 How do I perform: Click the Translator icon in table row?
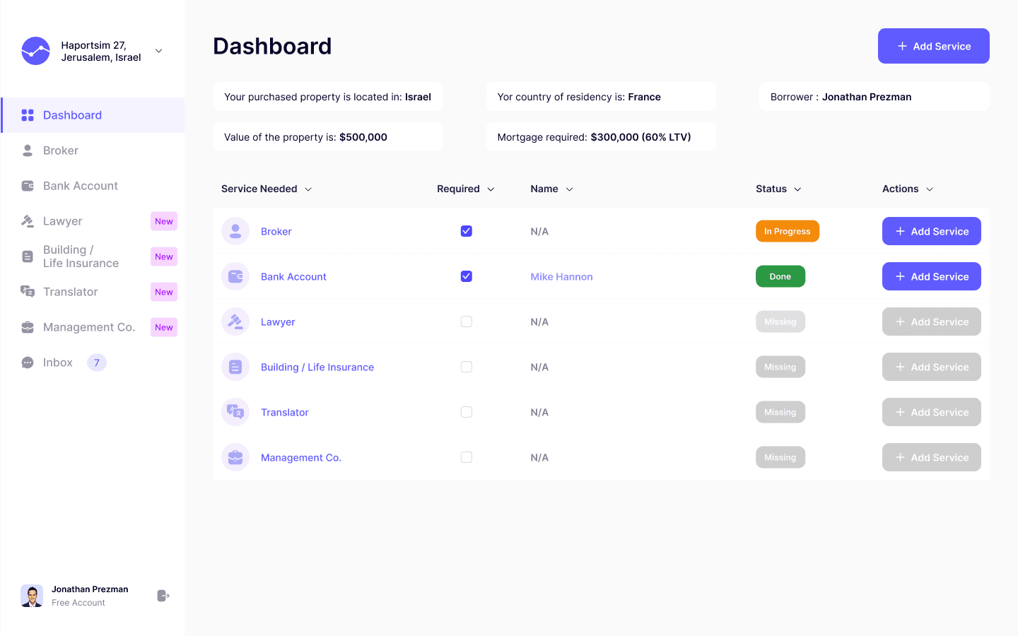235,412
